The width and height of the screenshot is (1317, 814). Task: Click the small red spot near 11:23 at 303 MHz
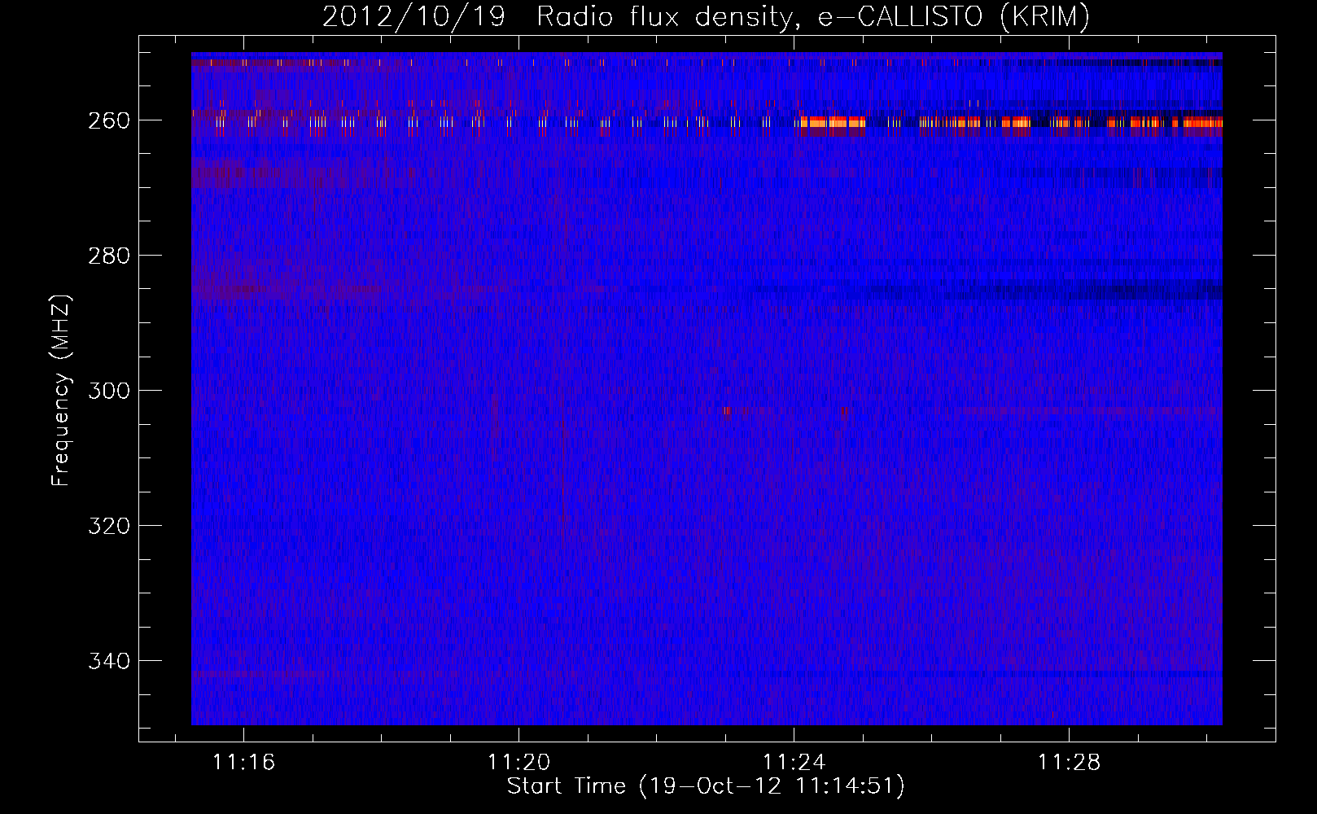tap(726, 411)
